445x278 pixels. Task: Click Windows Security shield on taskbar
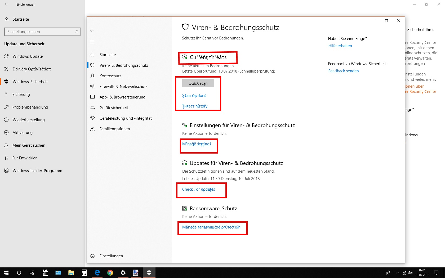(149, 273)
